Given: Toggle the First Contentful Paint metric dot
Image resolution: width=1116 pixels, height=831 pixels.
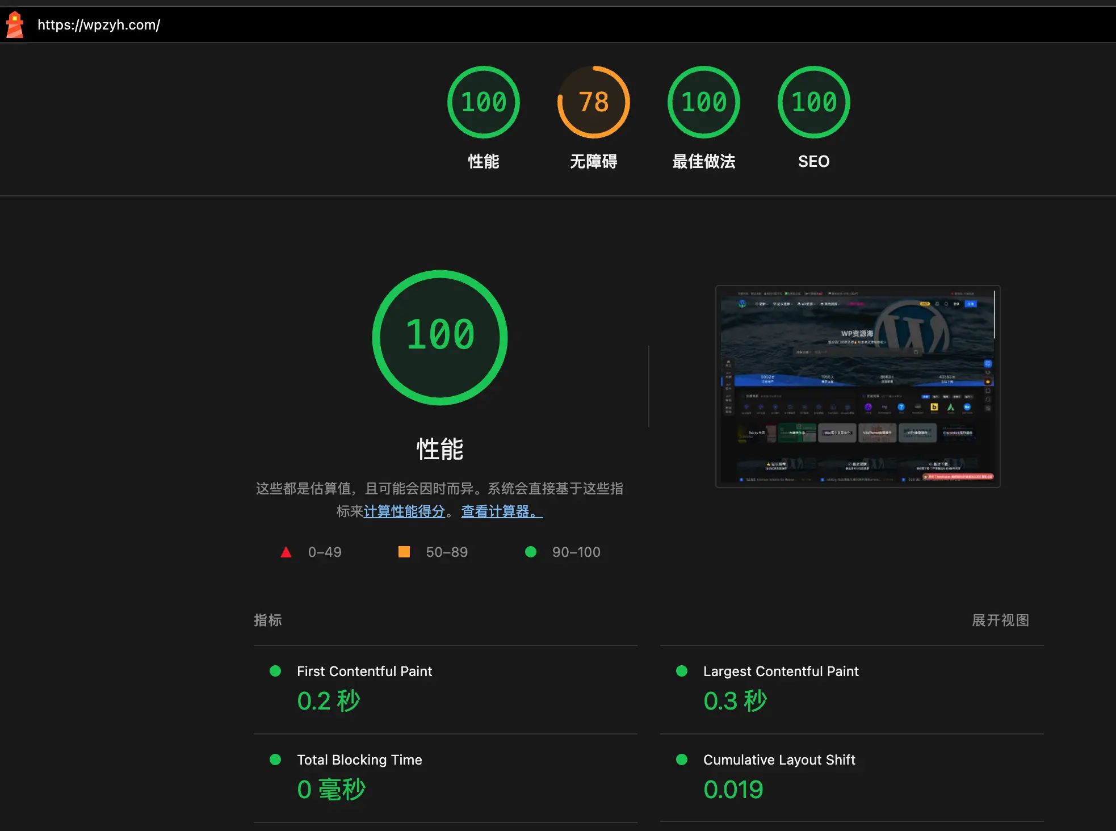Looking at the screenshot, I should (276, 671).
